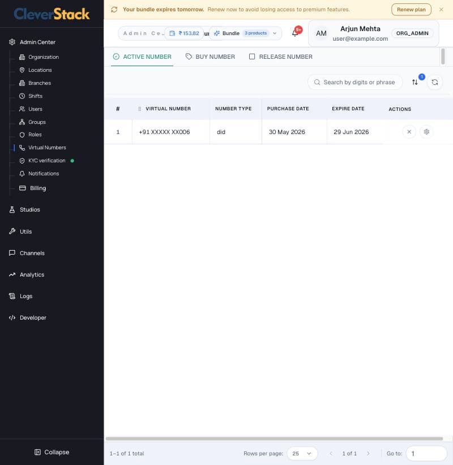Click the next page arrow
Screen dimensions: 453x465
coord(368,454)
